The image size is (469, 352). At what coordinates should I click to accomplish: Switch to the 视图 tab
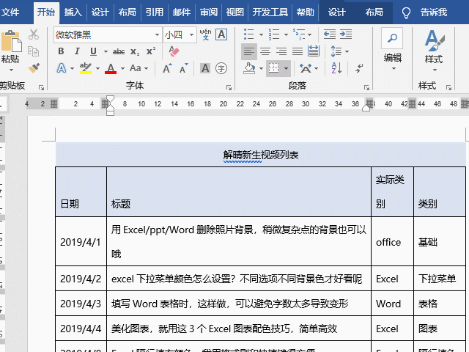point(234,12)
